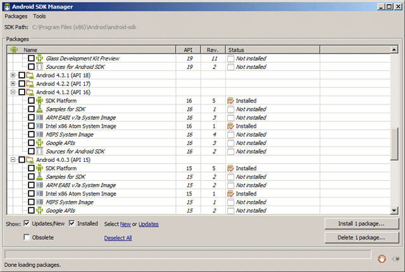This screenshot has height=272, width=405.
Task: Collapse the Android 4.0.3 (API 15) node
Action: [13, 160]
